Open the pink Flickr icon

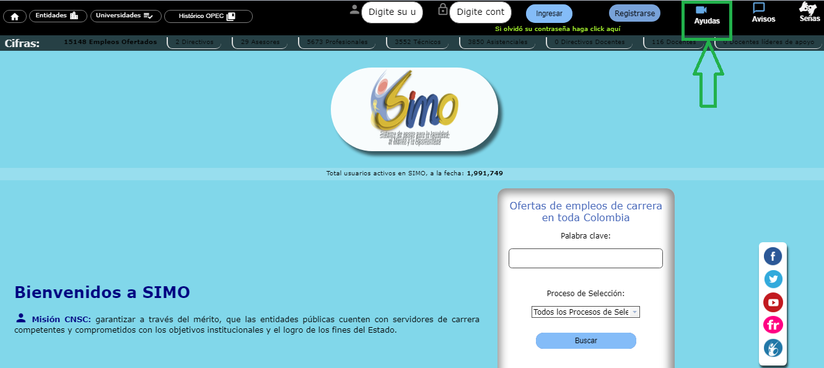[x=773, y=325]
